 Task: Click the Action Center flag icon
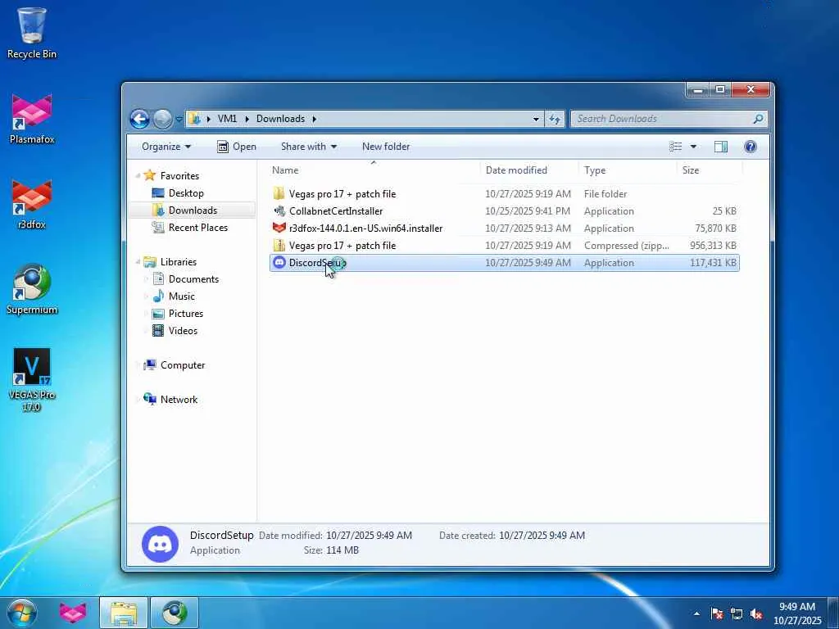coord(716,613)
